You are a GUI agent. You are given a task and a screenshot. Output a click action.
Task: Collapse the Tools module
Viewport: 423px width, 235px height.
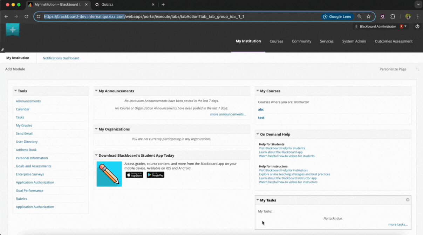coord(15,91)
